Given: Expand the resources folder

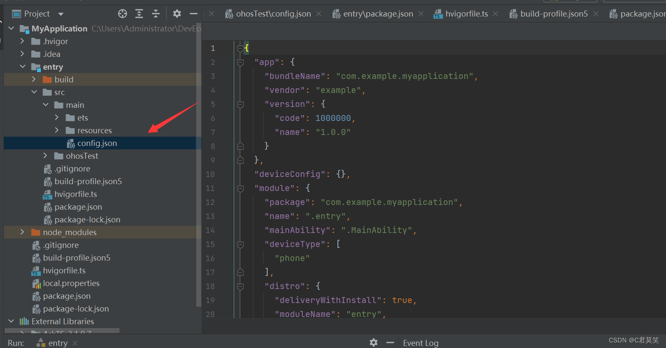Looking at the screenshot, I should click(x=57, y=130).
